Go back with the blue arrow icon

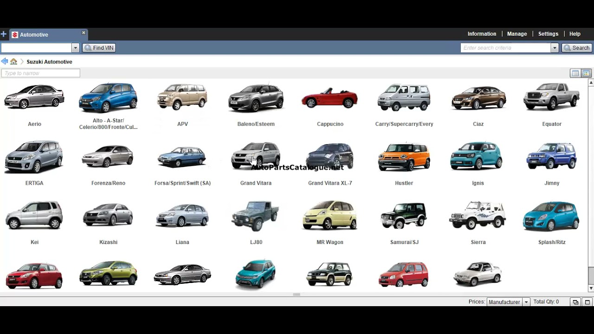[5, 61]
